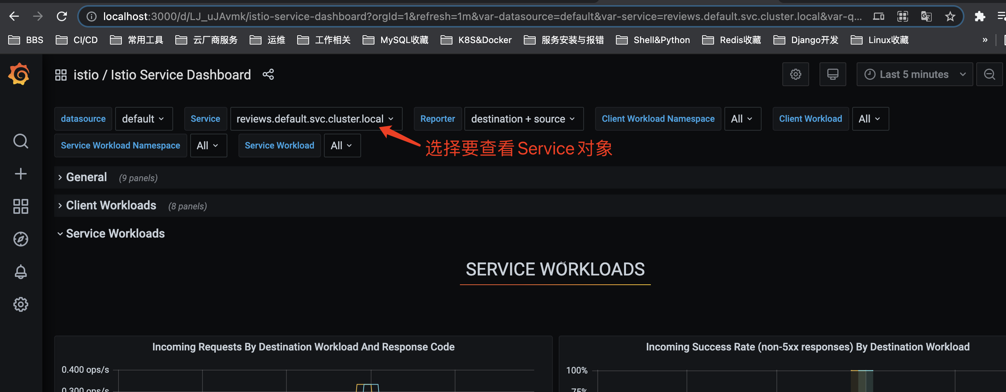Open the K8S&Docker bookmark folder
Screen dimensions: 1006x392
click(476, 40)
